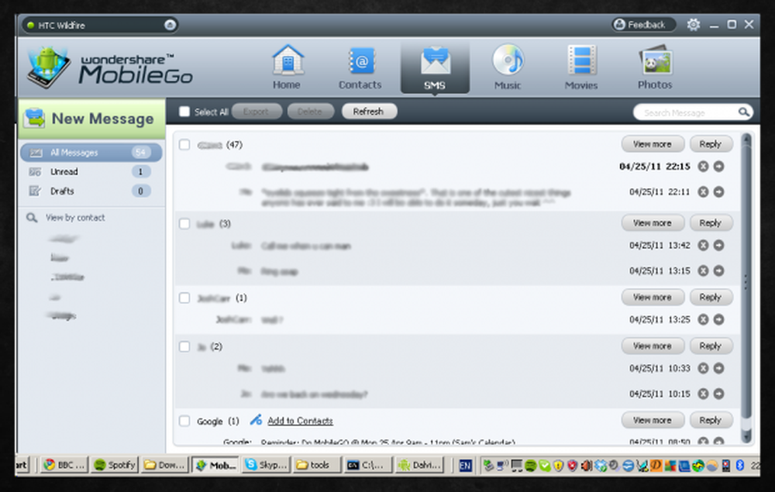
Task: Forward message dated 04/25/11 13:42
Action: (x=719, y=246)
